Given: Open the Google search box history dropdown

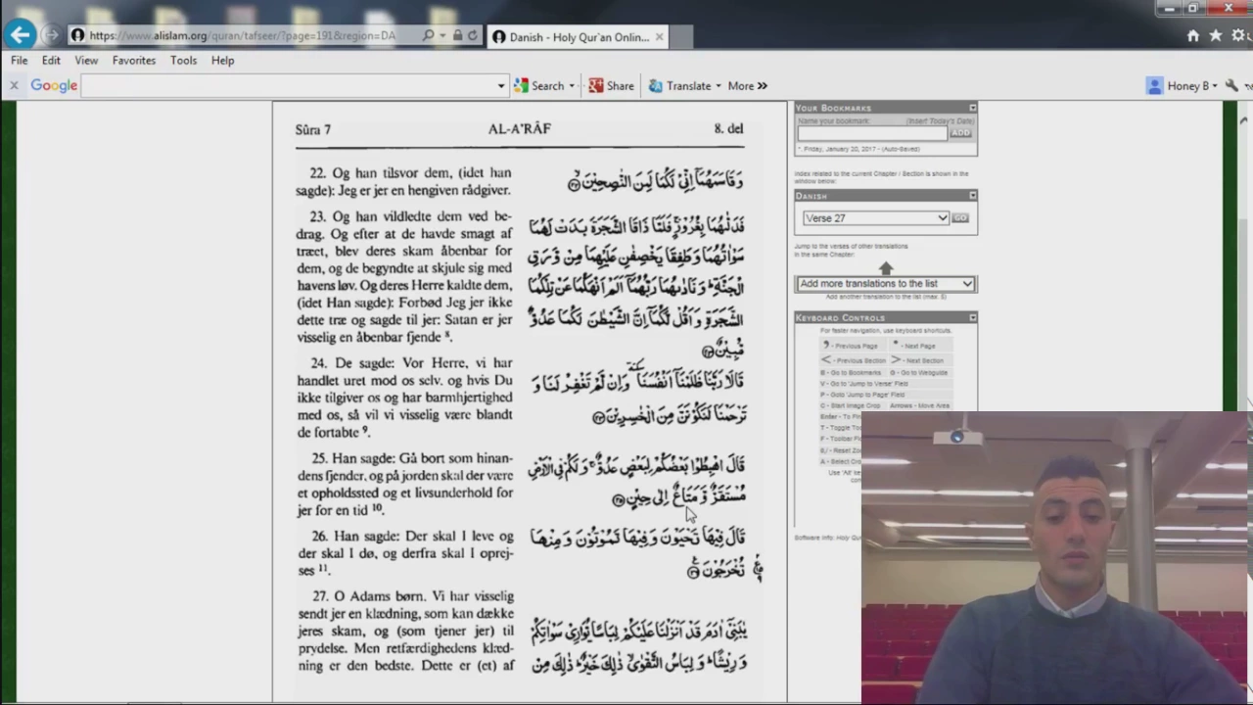Looking at the screenshot, I should (x=501, y=86).
